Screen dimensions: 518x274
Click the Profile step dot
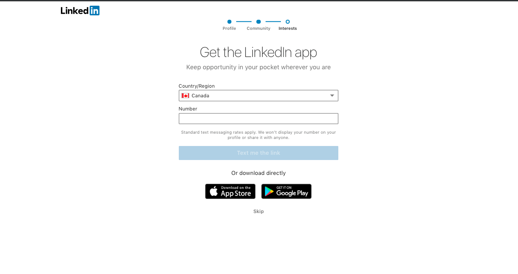click(229, 22)
